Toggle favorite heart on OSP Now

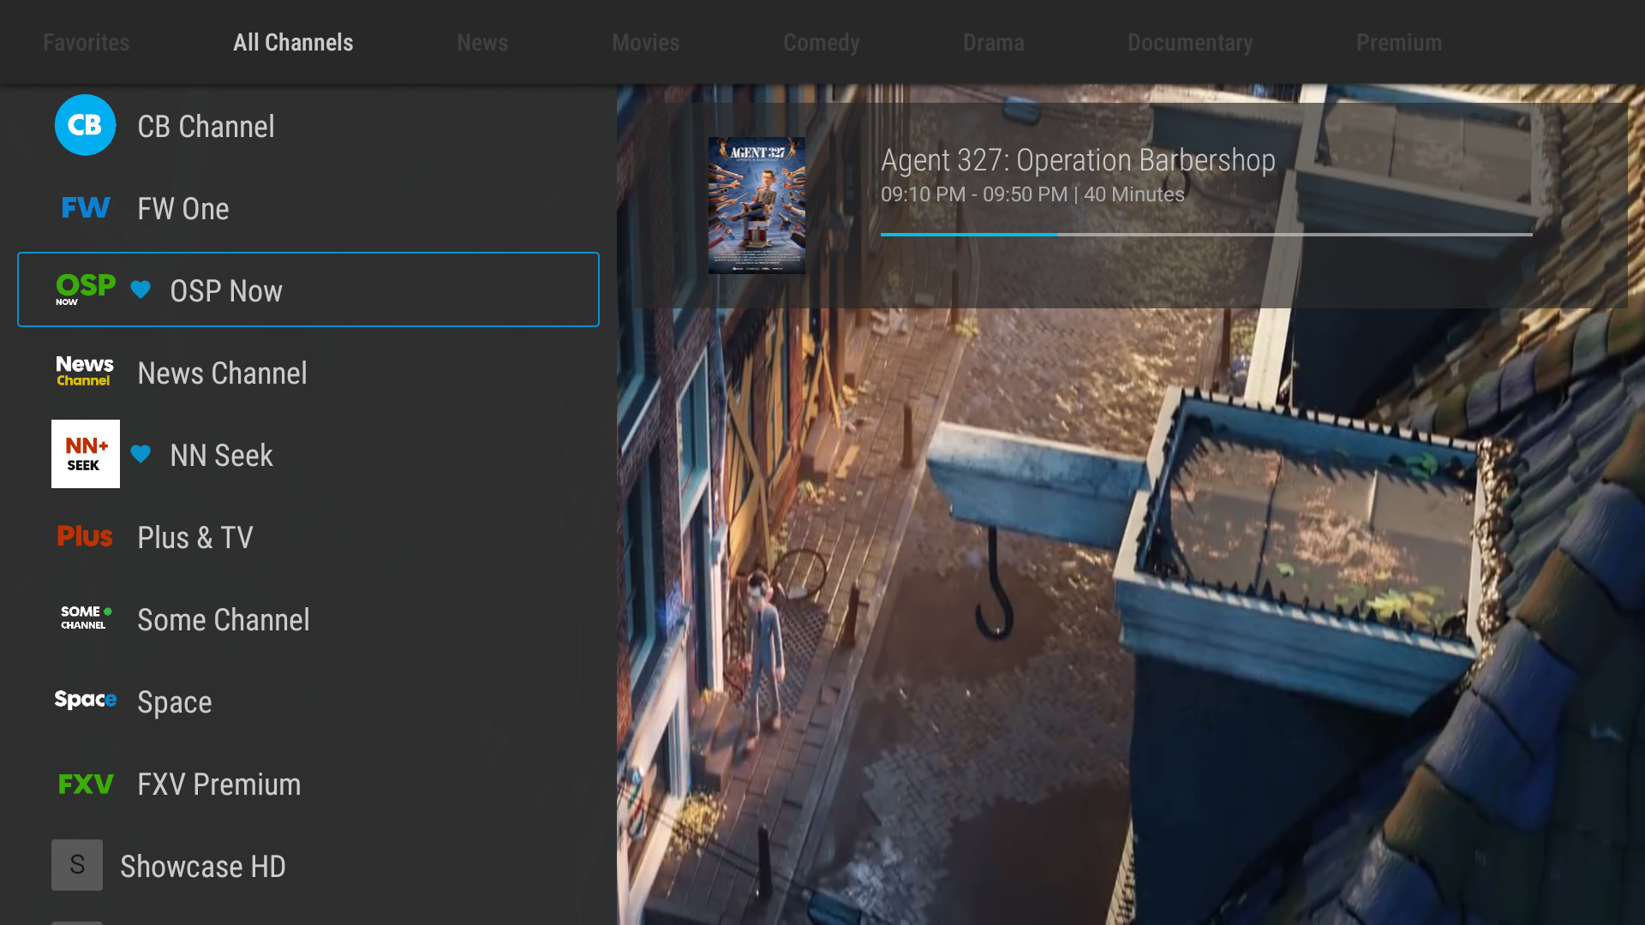point(141,289)
